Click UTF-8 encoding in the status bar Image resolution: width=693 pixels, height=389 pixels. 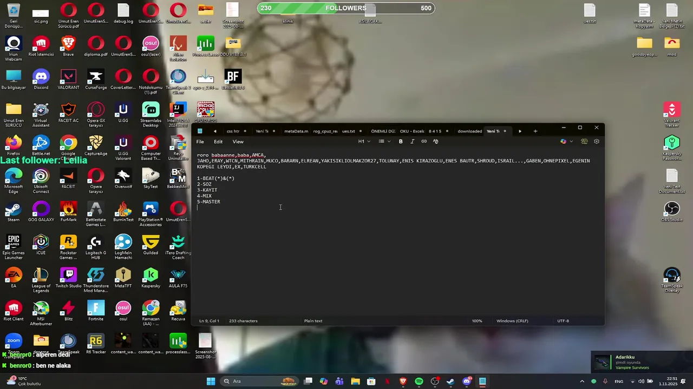[x=563, y=321]
